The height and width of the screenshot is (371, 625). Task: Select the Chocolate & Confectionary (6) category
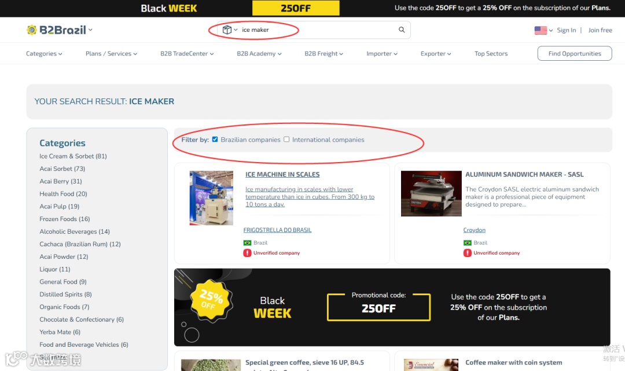coord(82,319)
